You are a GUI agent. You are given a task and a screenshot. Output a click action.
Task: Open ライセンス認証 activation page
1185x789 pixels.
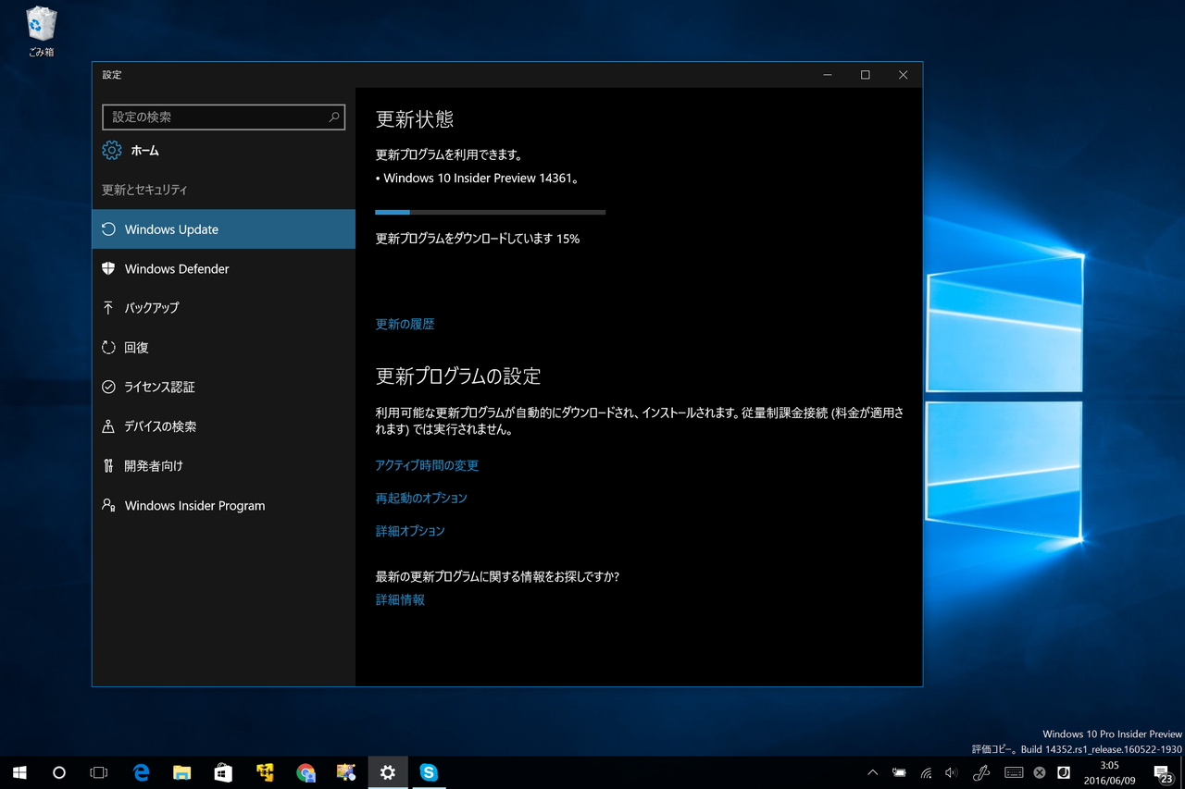(159, 387)
